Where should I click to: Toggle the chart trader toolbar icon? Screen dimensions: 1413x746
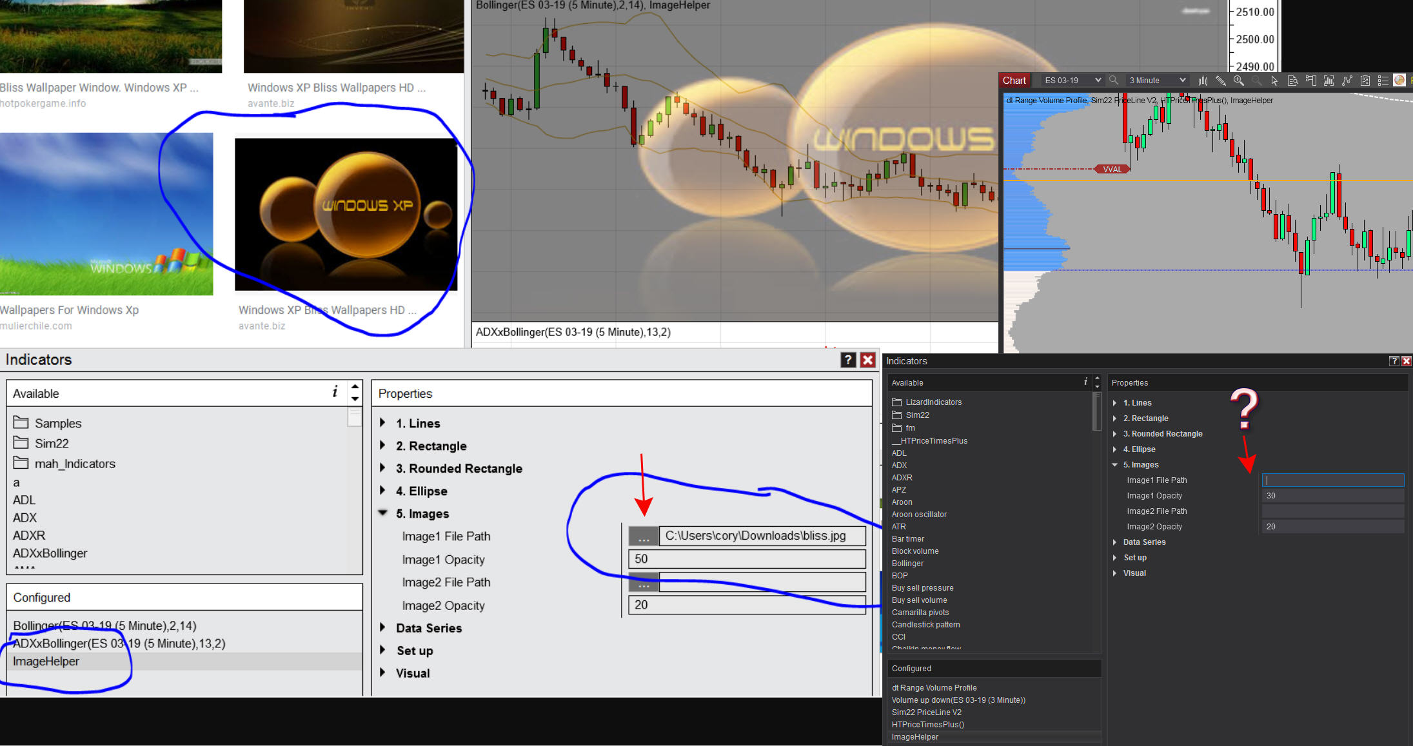point(1310,81)
